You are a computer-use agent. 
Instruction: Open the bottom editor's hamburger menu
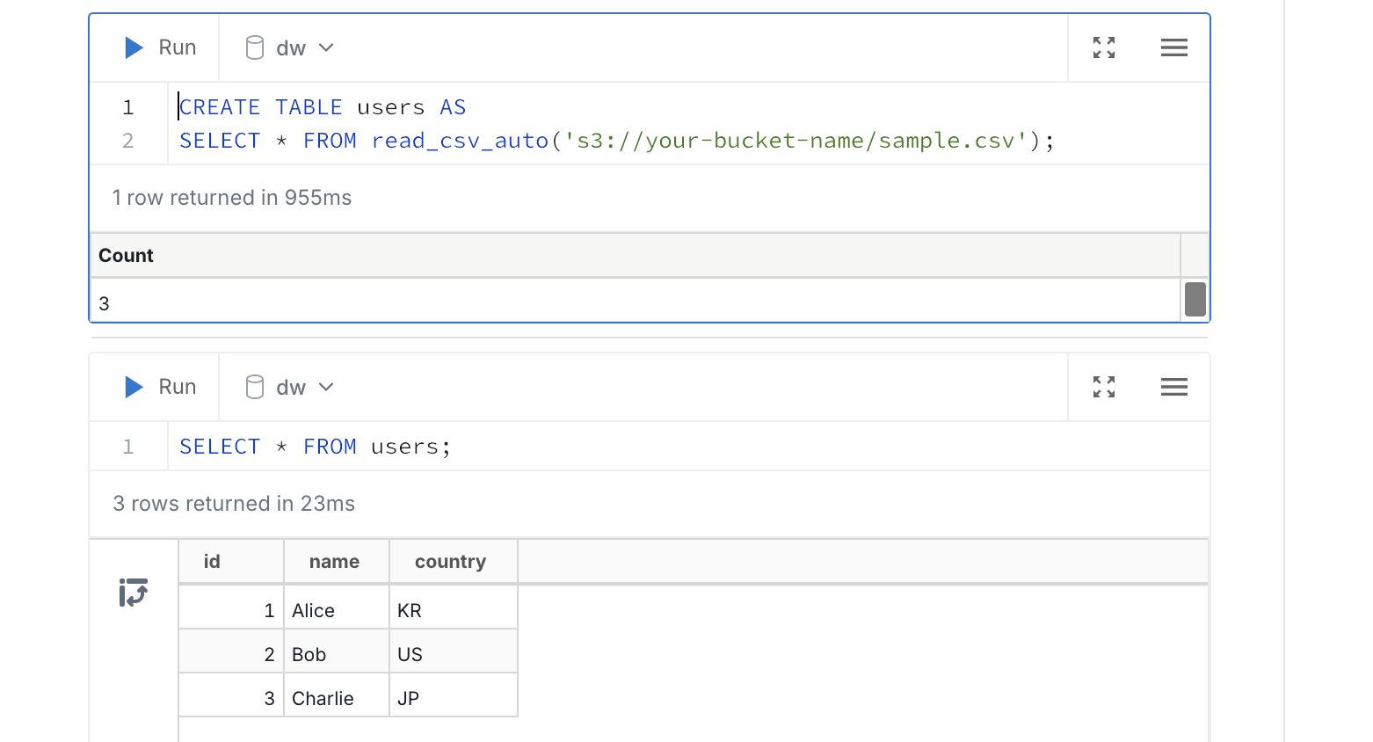(1174, 387)
